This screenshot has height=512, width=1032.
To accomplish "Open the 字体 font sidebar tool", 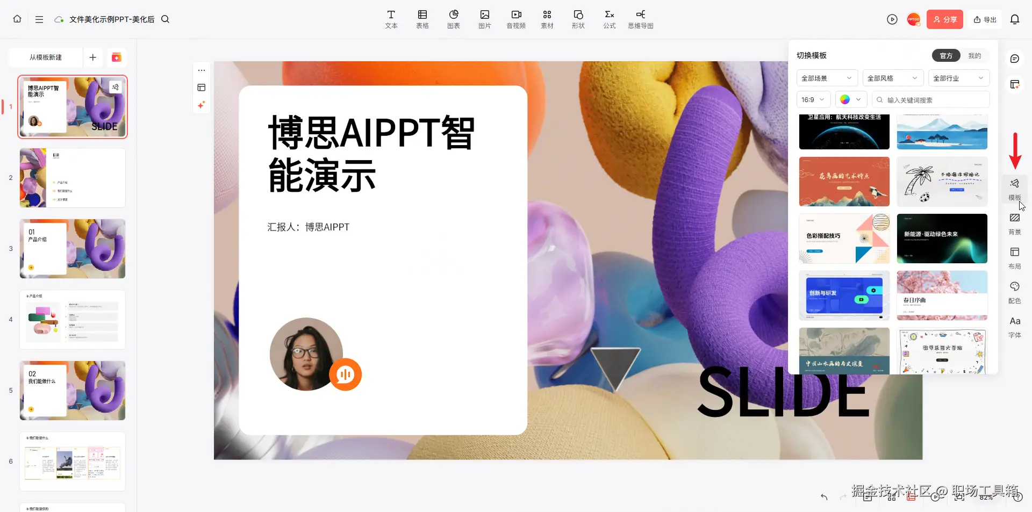I will click(1015, 327).
